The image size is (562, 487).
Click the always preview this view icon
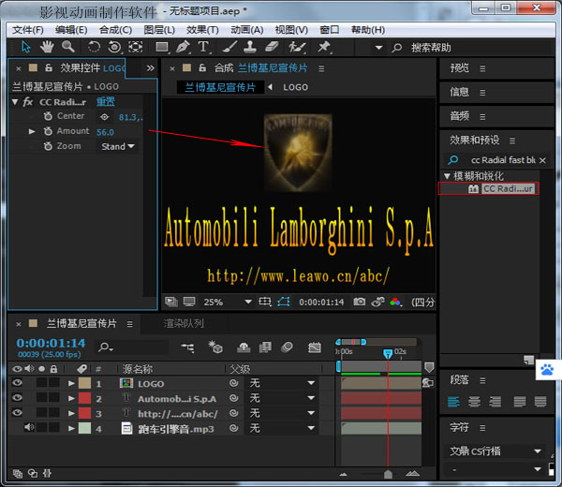171,302
